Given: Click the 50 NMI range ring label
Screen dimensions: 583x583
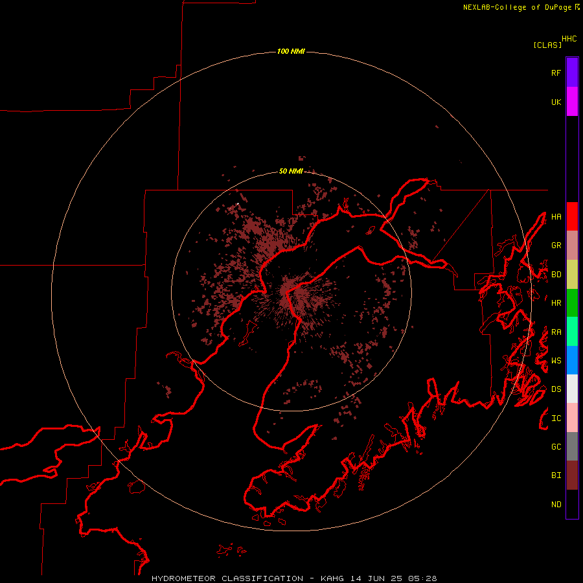Looking at the screenshot, I should point(291,171).
